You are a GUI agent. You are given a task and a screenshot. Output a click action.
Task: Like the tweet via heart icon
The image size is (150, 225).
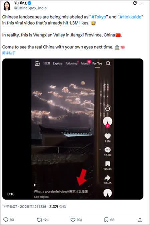pos(73,220)
